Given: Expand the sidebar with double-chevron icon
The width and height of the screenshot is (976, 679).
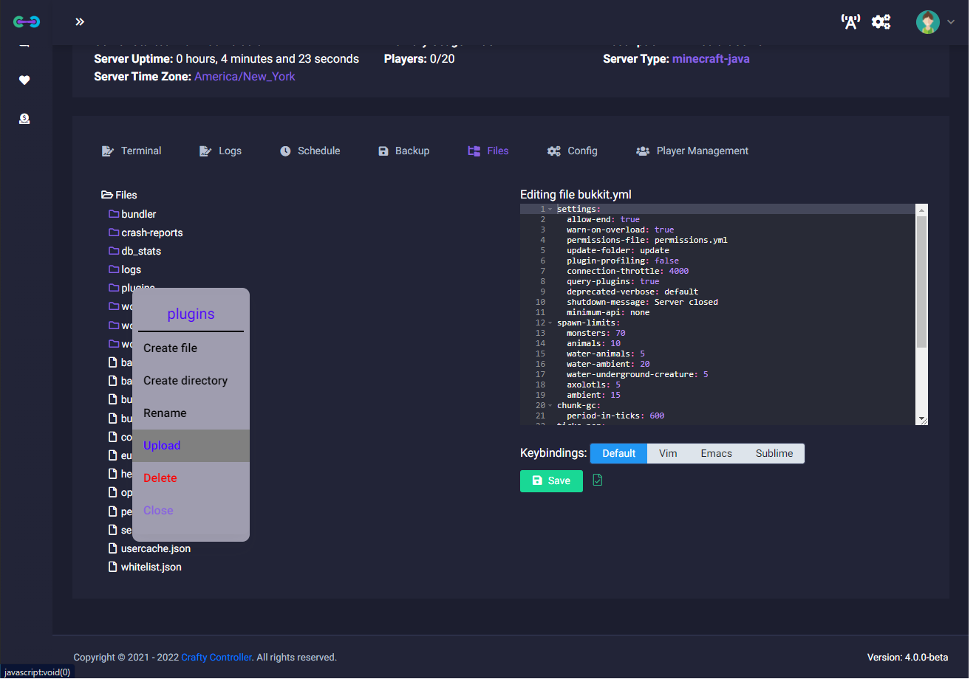Looking at the screenshot, I should (80, 22).
